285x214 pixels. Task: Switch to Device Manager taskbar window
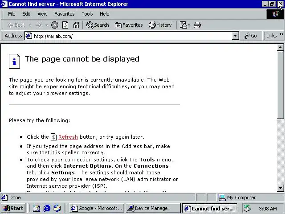tap(152, 208)
